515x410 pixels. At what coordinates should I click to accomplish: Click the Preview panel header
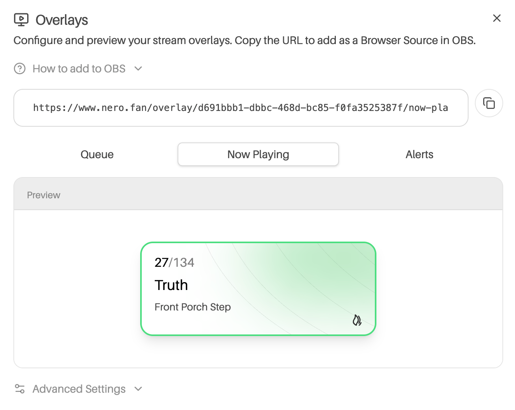click(x=258, y=195)
